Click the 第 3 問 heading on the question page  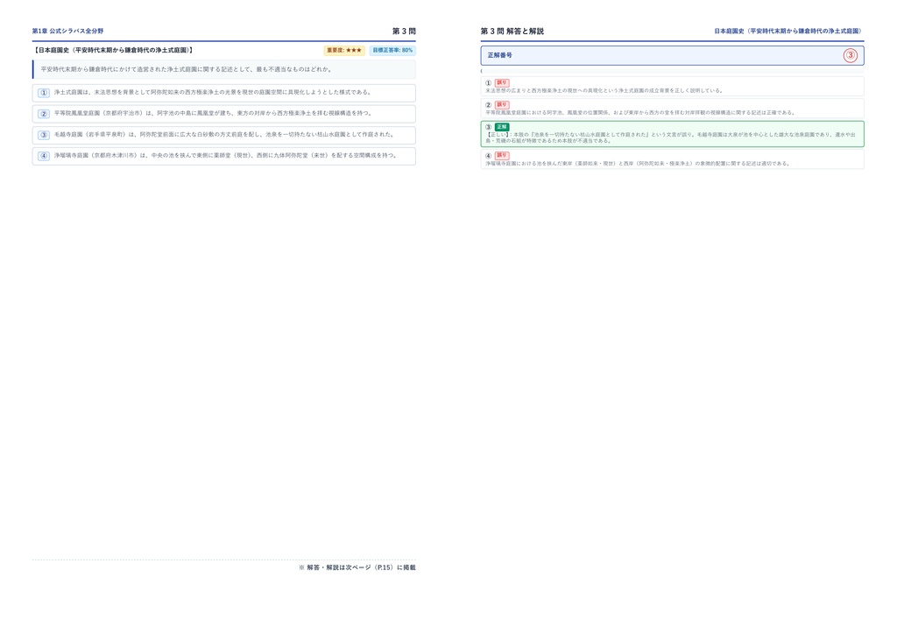coord(404,31)
